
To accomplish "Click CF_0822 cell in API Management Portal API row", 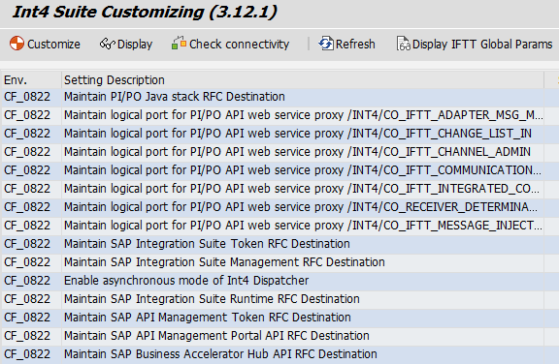I will coord(31,336).
